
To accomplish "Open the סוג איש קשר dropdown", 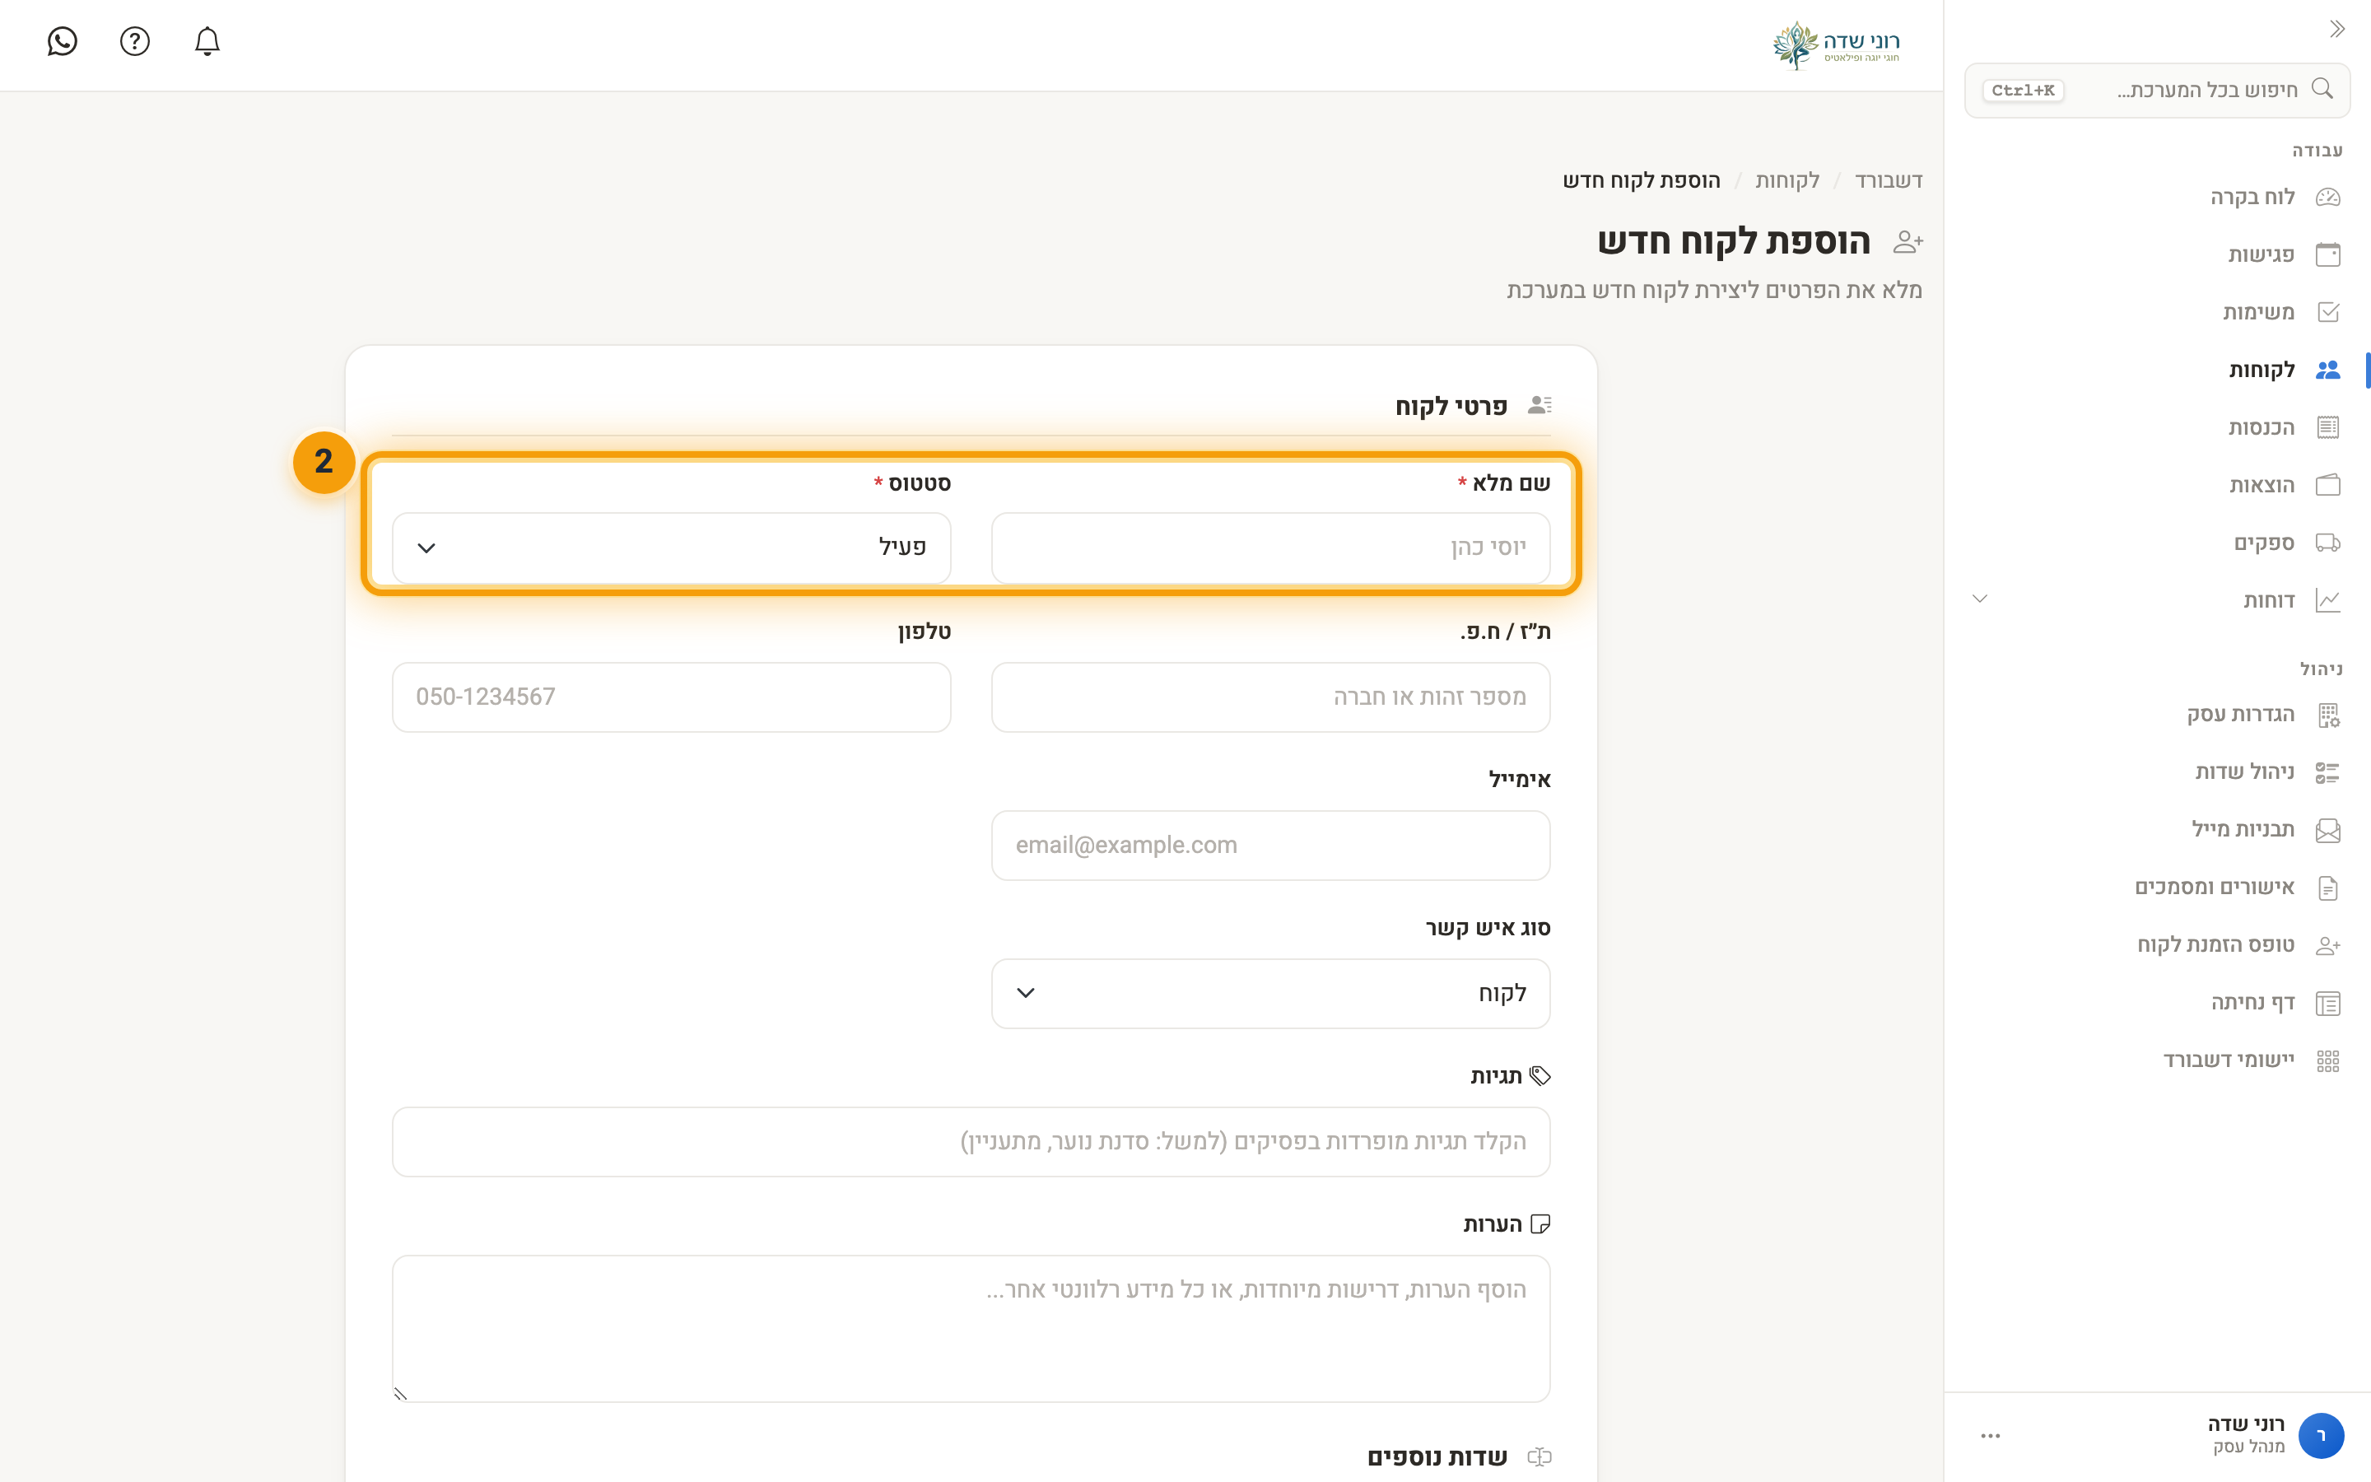I will coord(1269,994).
